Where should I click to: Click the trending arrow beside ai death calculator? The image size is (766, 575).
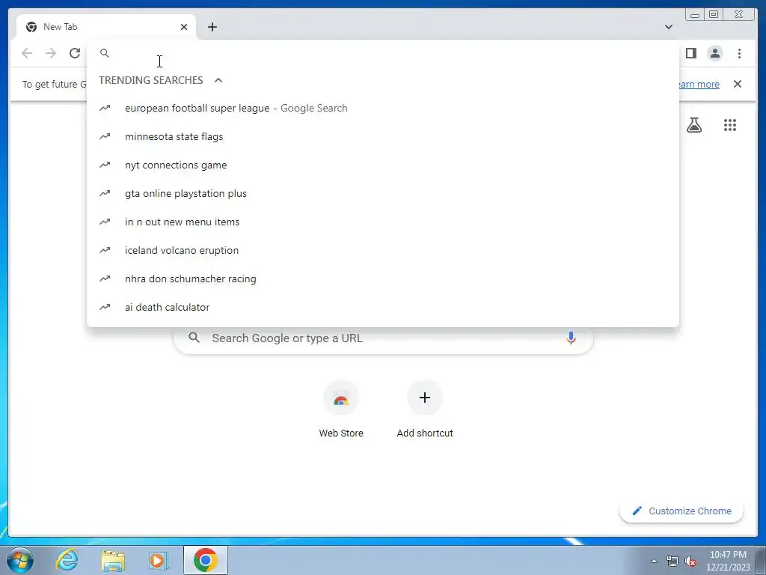point(105,307)
